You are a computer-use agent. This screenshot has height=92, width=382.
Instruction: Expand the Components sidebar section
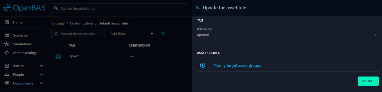click(x=42, y=83)
